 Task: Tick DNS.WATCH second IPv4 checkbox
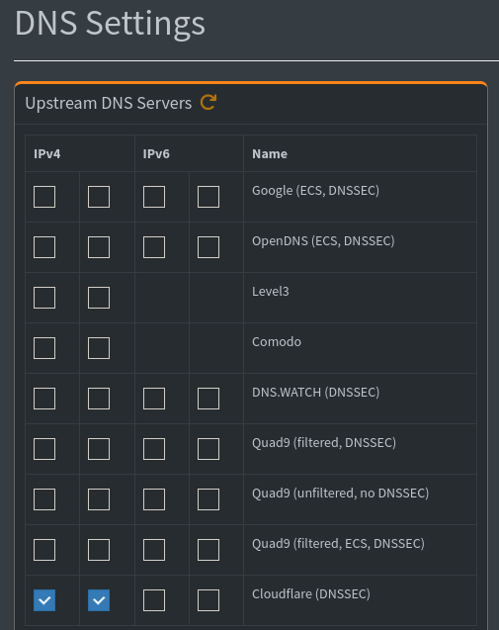pos(99,399)
